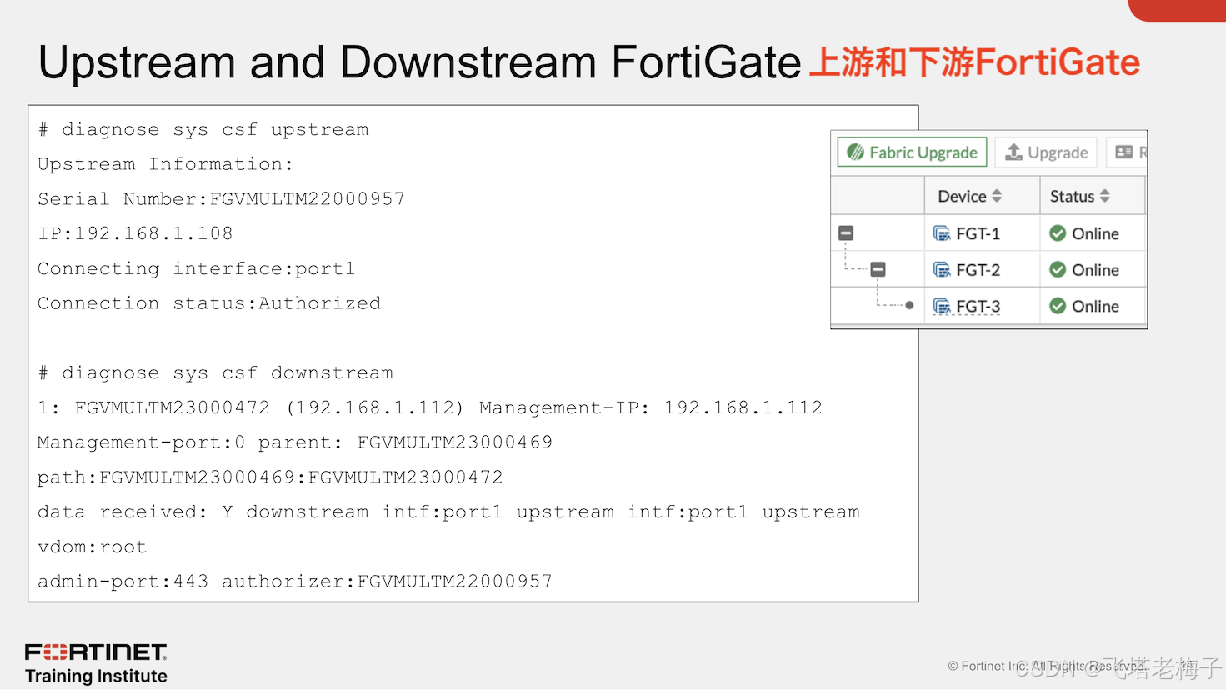Click the FGT-1 device icon
Viewport: 1226px width, 690px height.
[942, 233]
